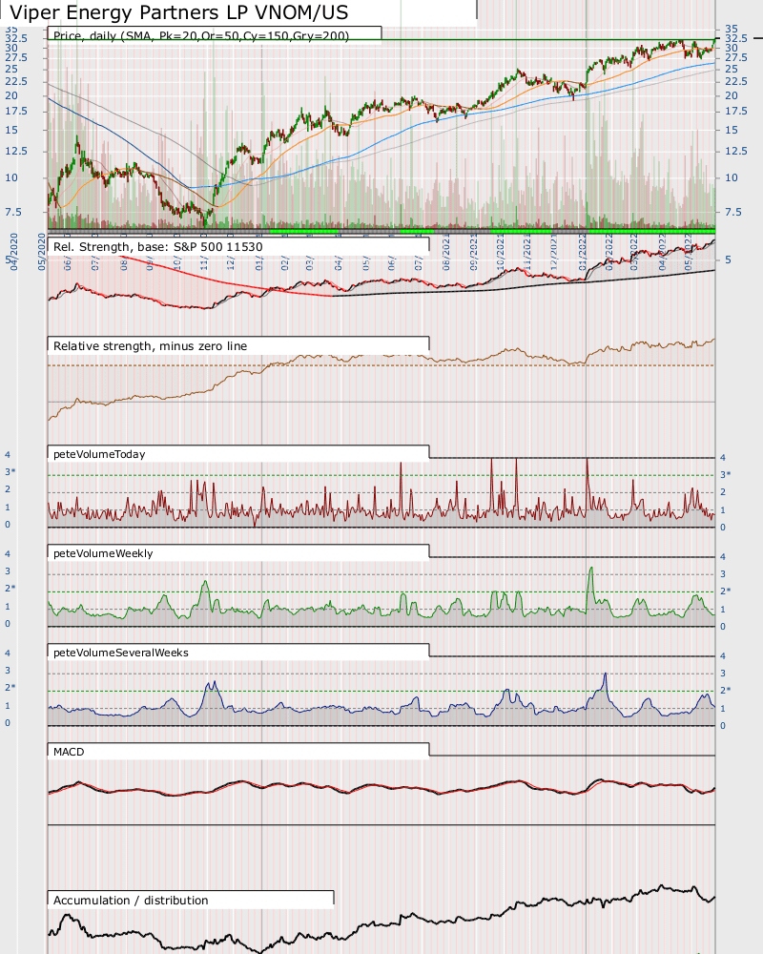The height and width of the screenshot is (954, 763).
Task: Select the MACD panel label
Action: tap(69, 752)
